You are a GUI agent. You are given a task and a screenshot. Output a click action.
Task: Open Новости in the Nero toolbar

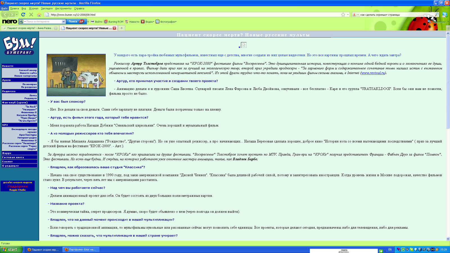click(132, 22)
